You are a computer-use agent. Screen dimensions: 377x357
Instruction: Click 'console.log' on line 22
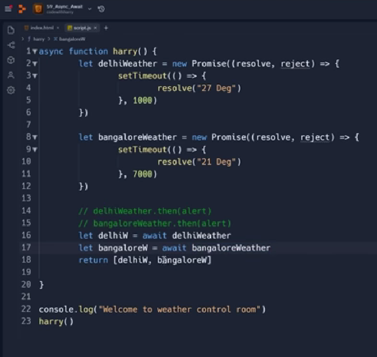point(66,310)
